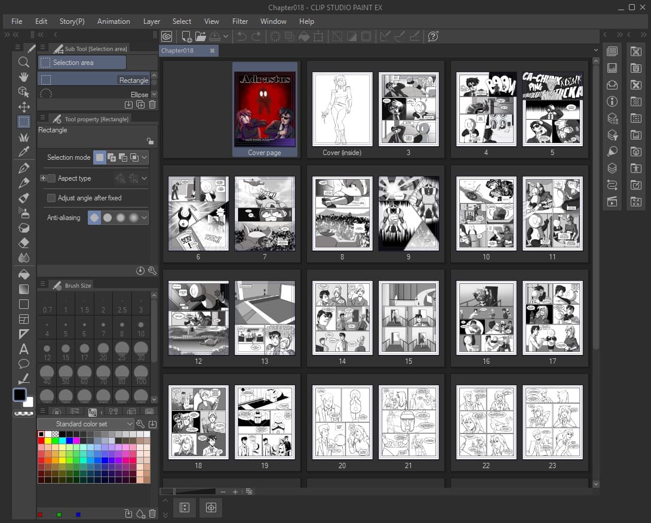Select the Eyedropper tool
Screen dimensions: 651x523
click(x=23, y=151)
